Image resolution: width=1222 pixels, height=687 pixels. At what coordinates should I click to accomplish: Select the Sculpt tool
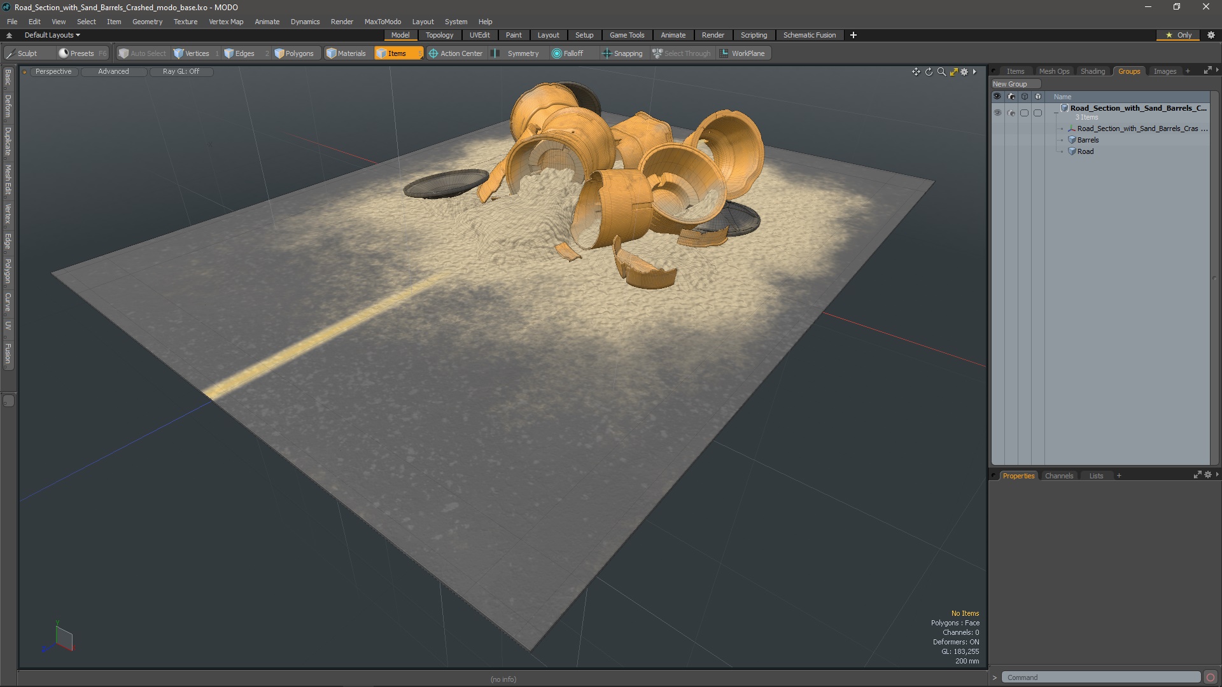[x=22, y=53]
